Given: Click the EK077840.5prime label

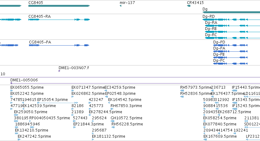Looking at the screenshot, I should (x=220, y=124).
